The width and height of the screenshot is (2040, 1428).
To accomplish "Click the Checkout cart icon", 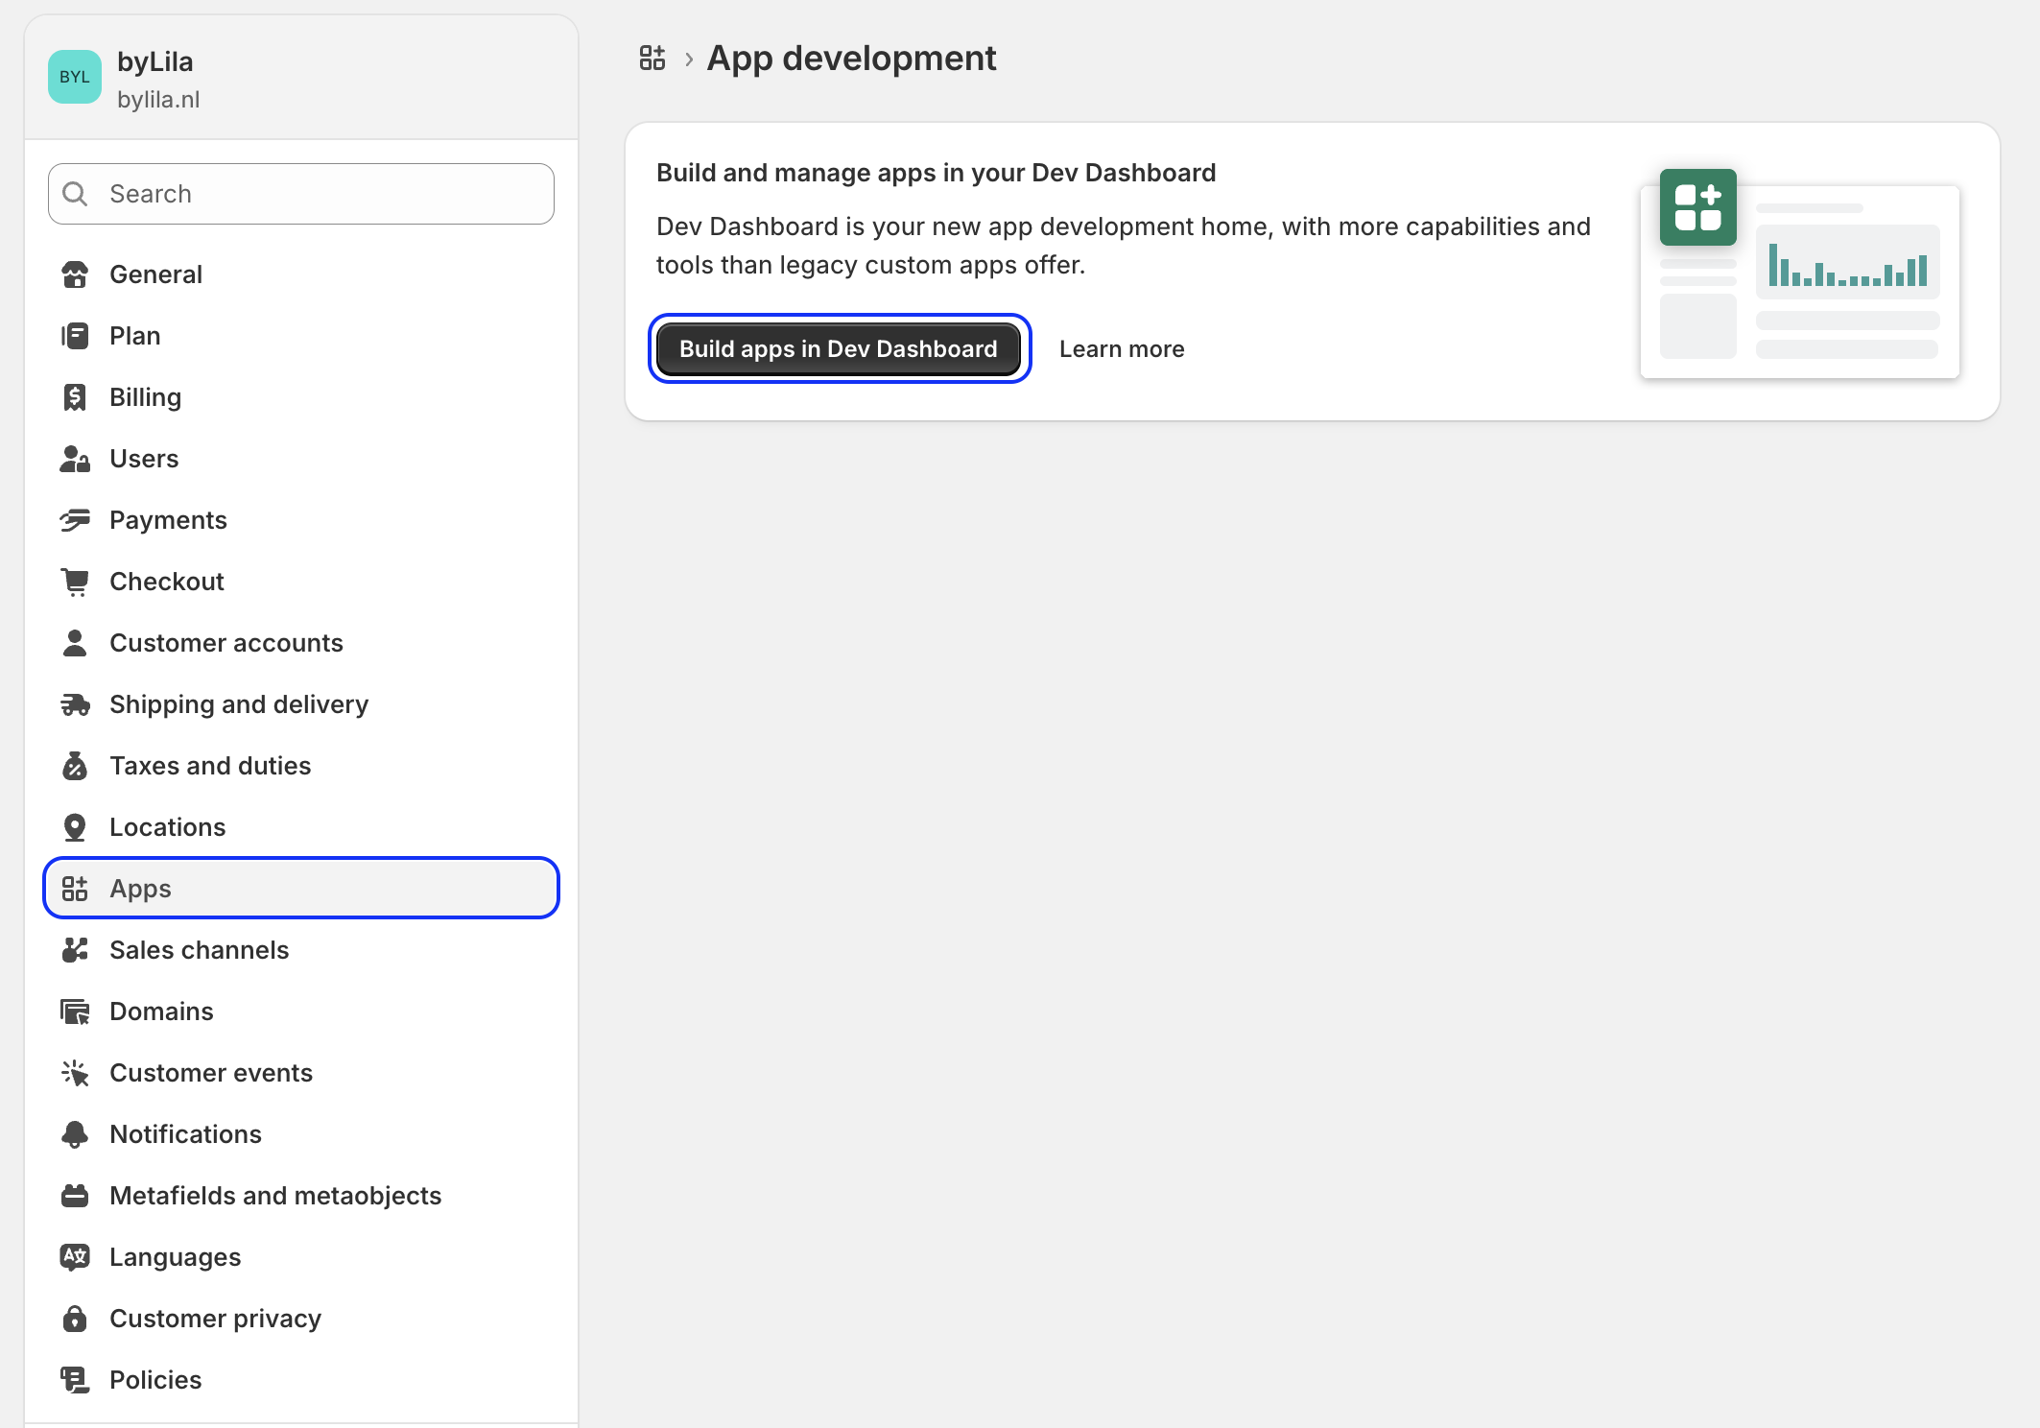I will [76, 581].
